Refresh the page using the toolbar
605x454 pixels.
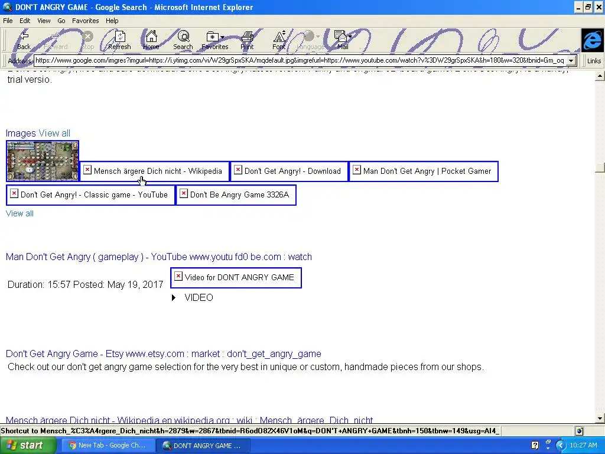[119, 40]
